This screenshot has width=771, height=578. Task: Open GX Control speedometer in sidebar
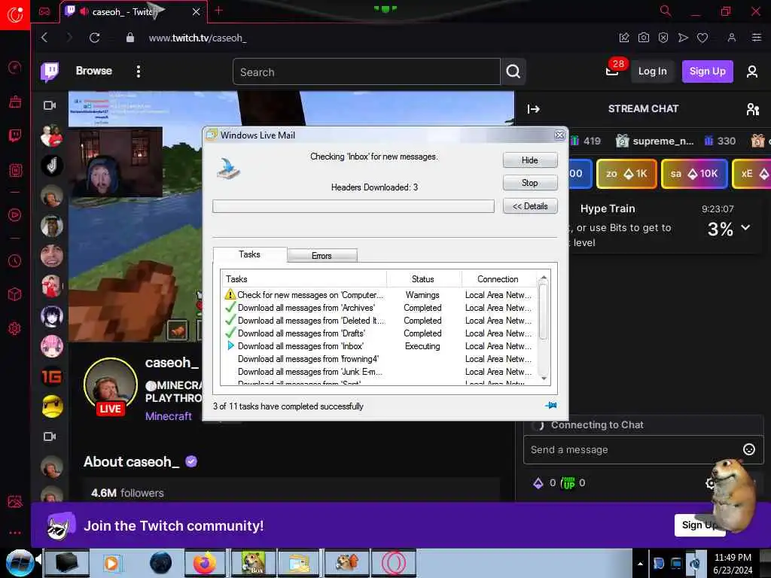(x=15, y=67)
